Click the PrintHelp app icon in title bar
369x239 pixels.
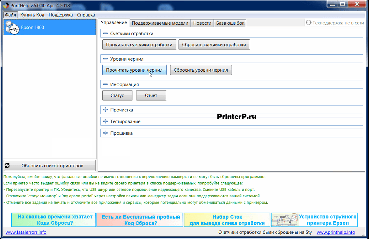click(6, 6)
